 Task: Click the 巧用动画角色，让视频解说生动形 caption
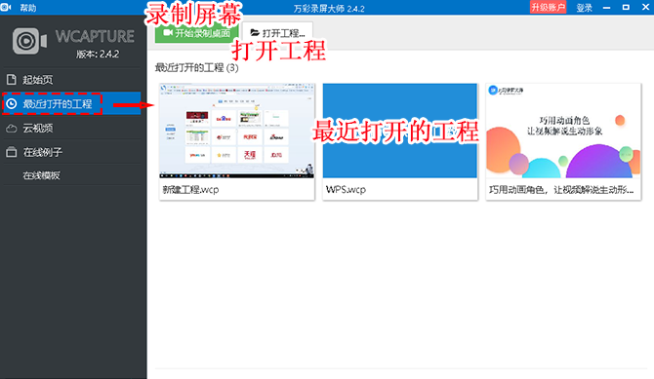click(x=561, y=190)
